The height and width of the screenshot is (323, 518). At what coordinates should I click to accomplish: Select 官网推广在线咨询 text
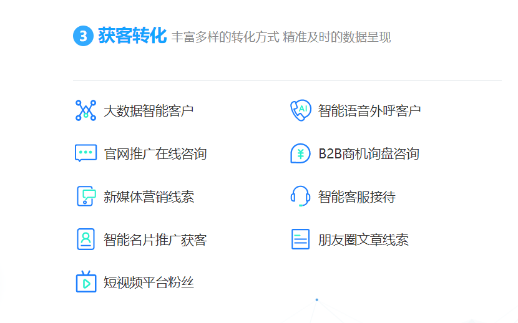click(155, 154)
